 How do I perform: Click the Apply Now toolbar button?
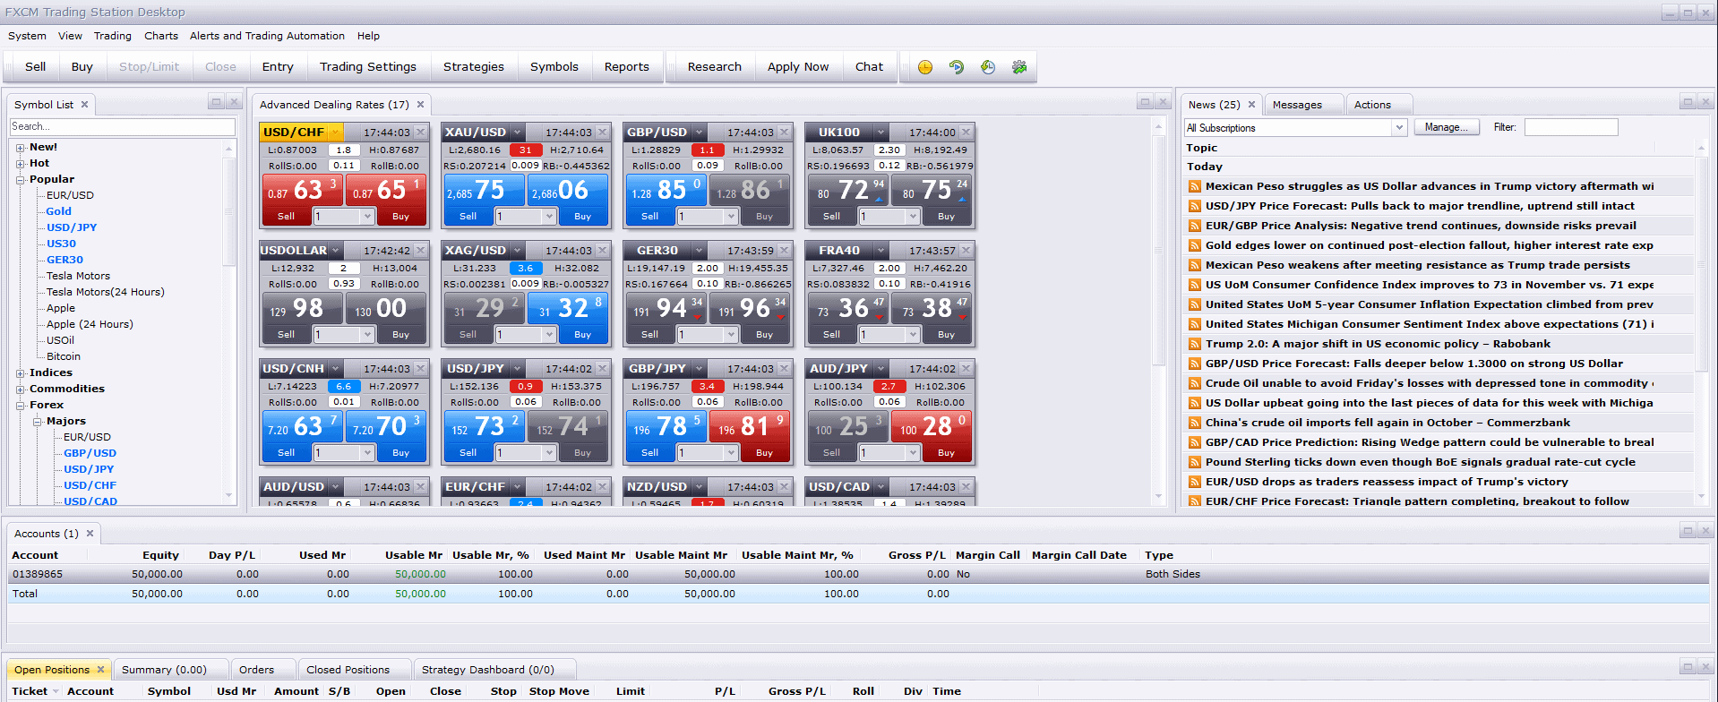[798, 67]
